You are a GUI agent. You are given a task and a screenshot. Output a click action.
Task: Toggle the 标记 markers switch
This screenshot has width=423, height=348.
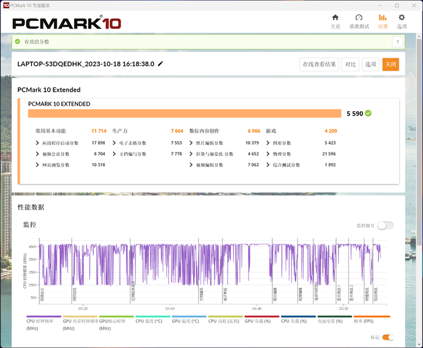click(388, 337)
